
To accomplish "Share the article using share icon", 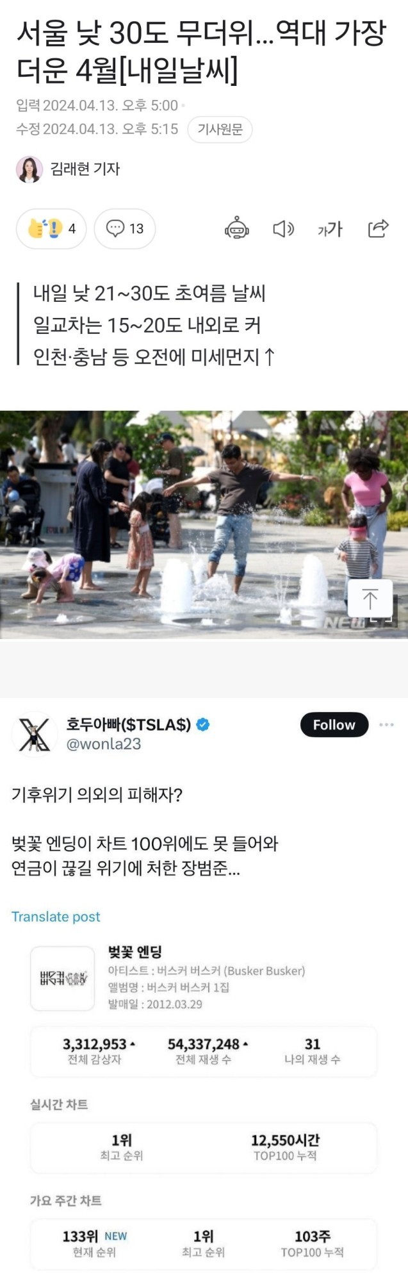I will pos(378,228).
